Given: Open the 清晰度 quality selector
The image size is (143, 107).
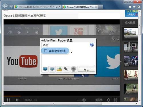Looking at the screenshot, I should [99, 100].
